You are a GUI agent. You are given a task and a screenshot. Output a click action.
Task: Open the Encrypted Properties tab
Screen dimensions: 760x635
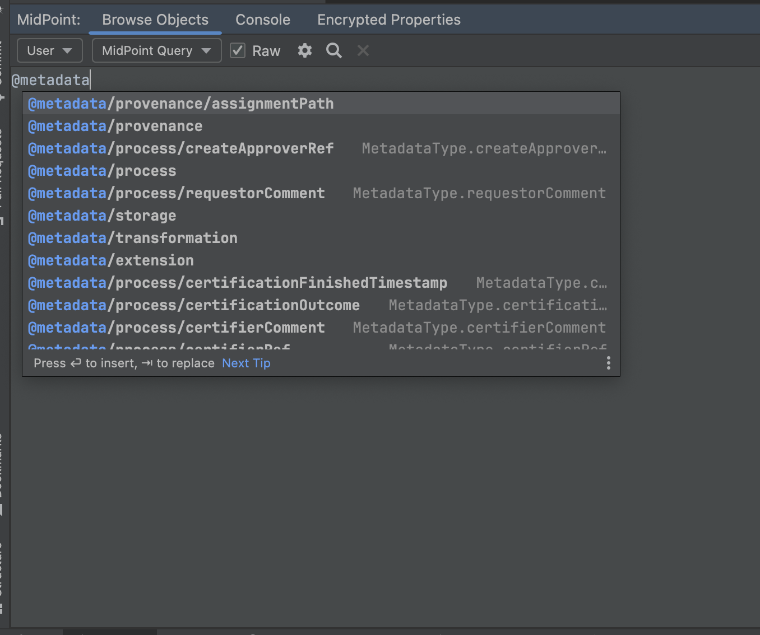tap(388, 19)
